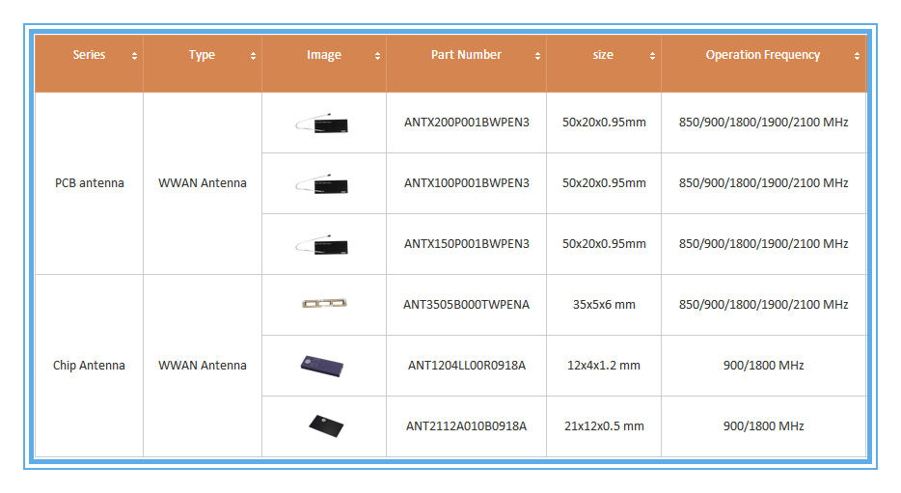The width and height of the screenshot is (901, 493).
Task: Open the ANT1204LL00R0918A chip antenna image
Action: pyautogui.click(x=321, y=365)
